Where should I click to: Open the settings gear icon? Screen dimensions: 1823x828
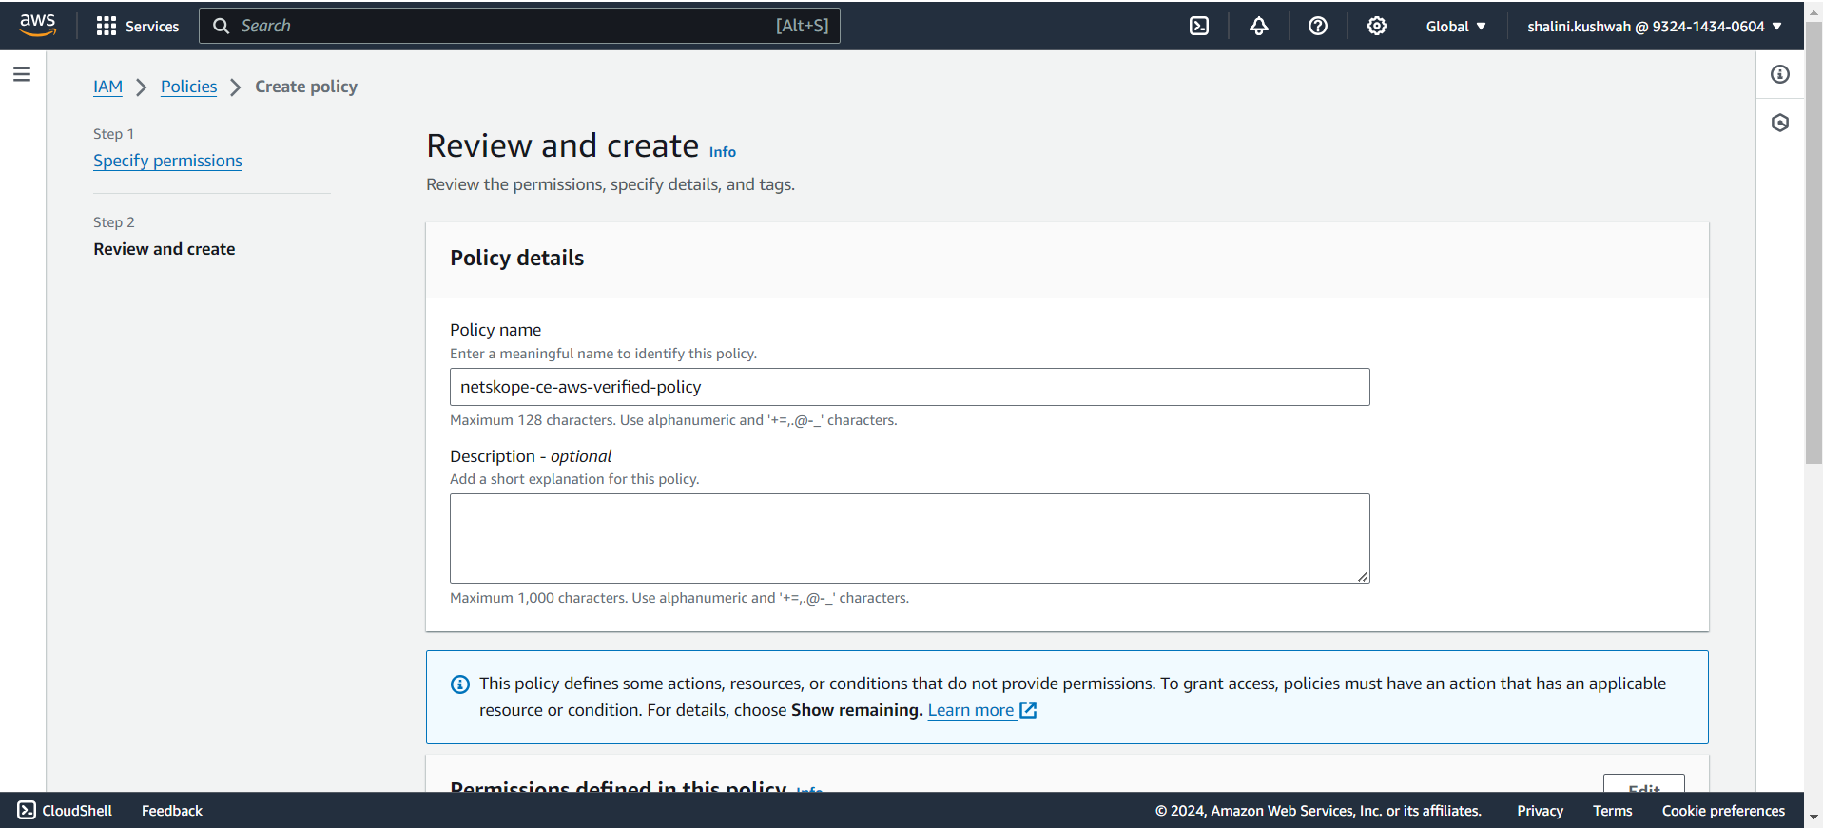[1377, 26]
